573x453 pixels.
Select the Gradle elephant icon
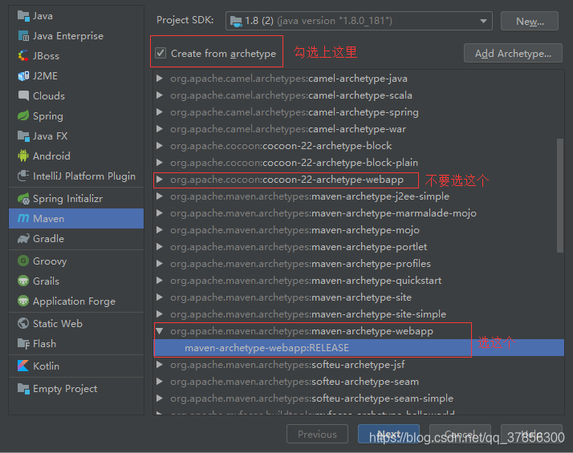pos(23,239)
